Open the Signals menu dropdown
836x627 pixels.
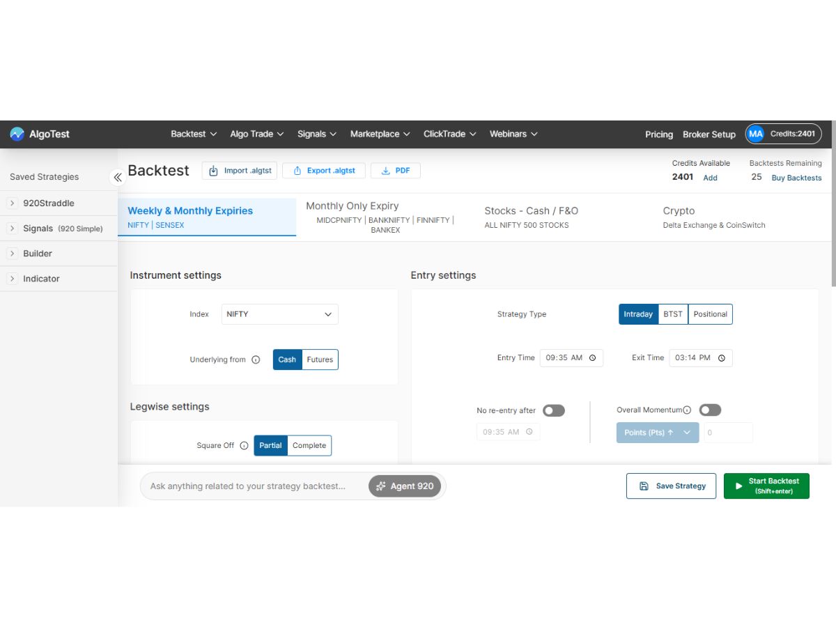pyautogui.click(x=317, y=134)
